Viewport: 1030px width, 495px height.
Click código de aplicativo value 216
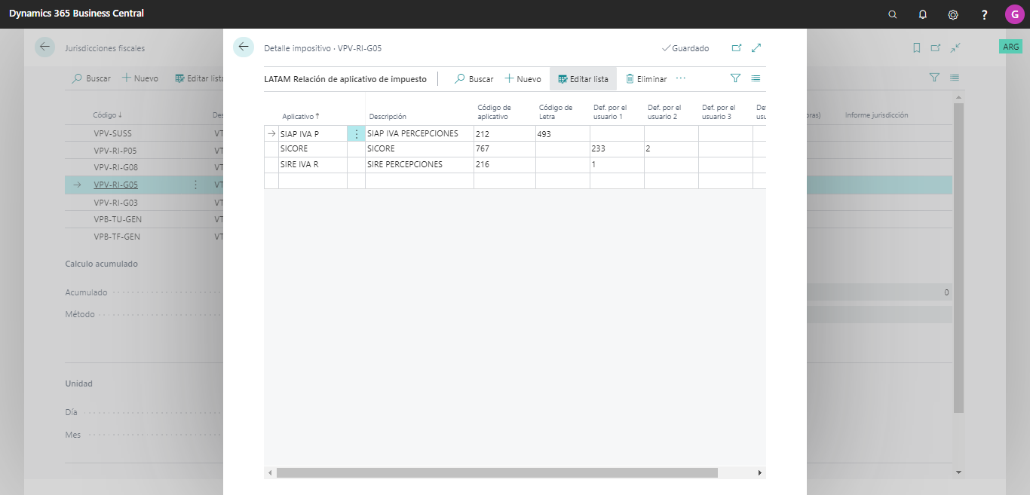(x=504, y=164)
